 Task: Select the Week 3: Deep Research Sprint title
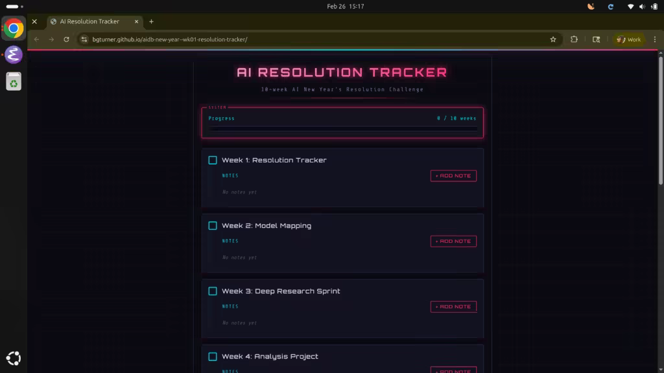[x=281, y=291]
